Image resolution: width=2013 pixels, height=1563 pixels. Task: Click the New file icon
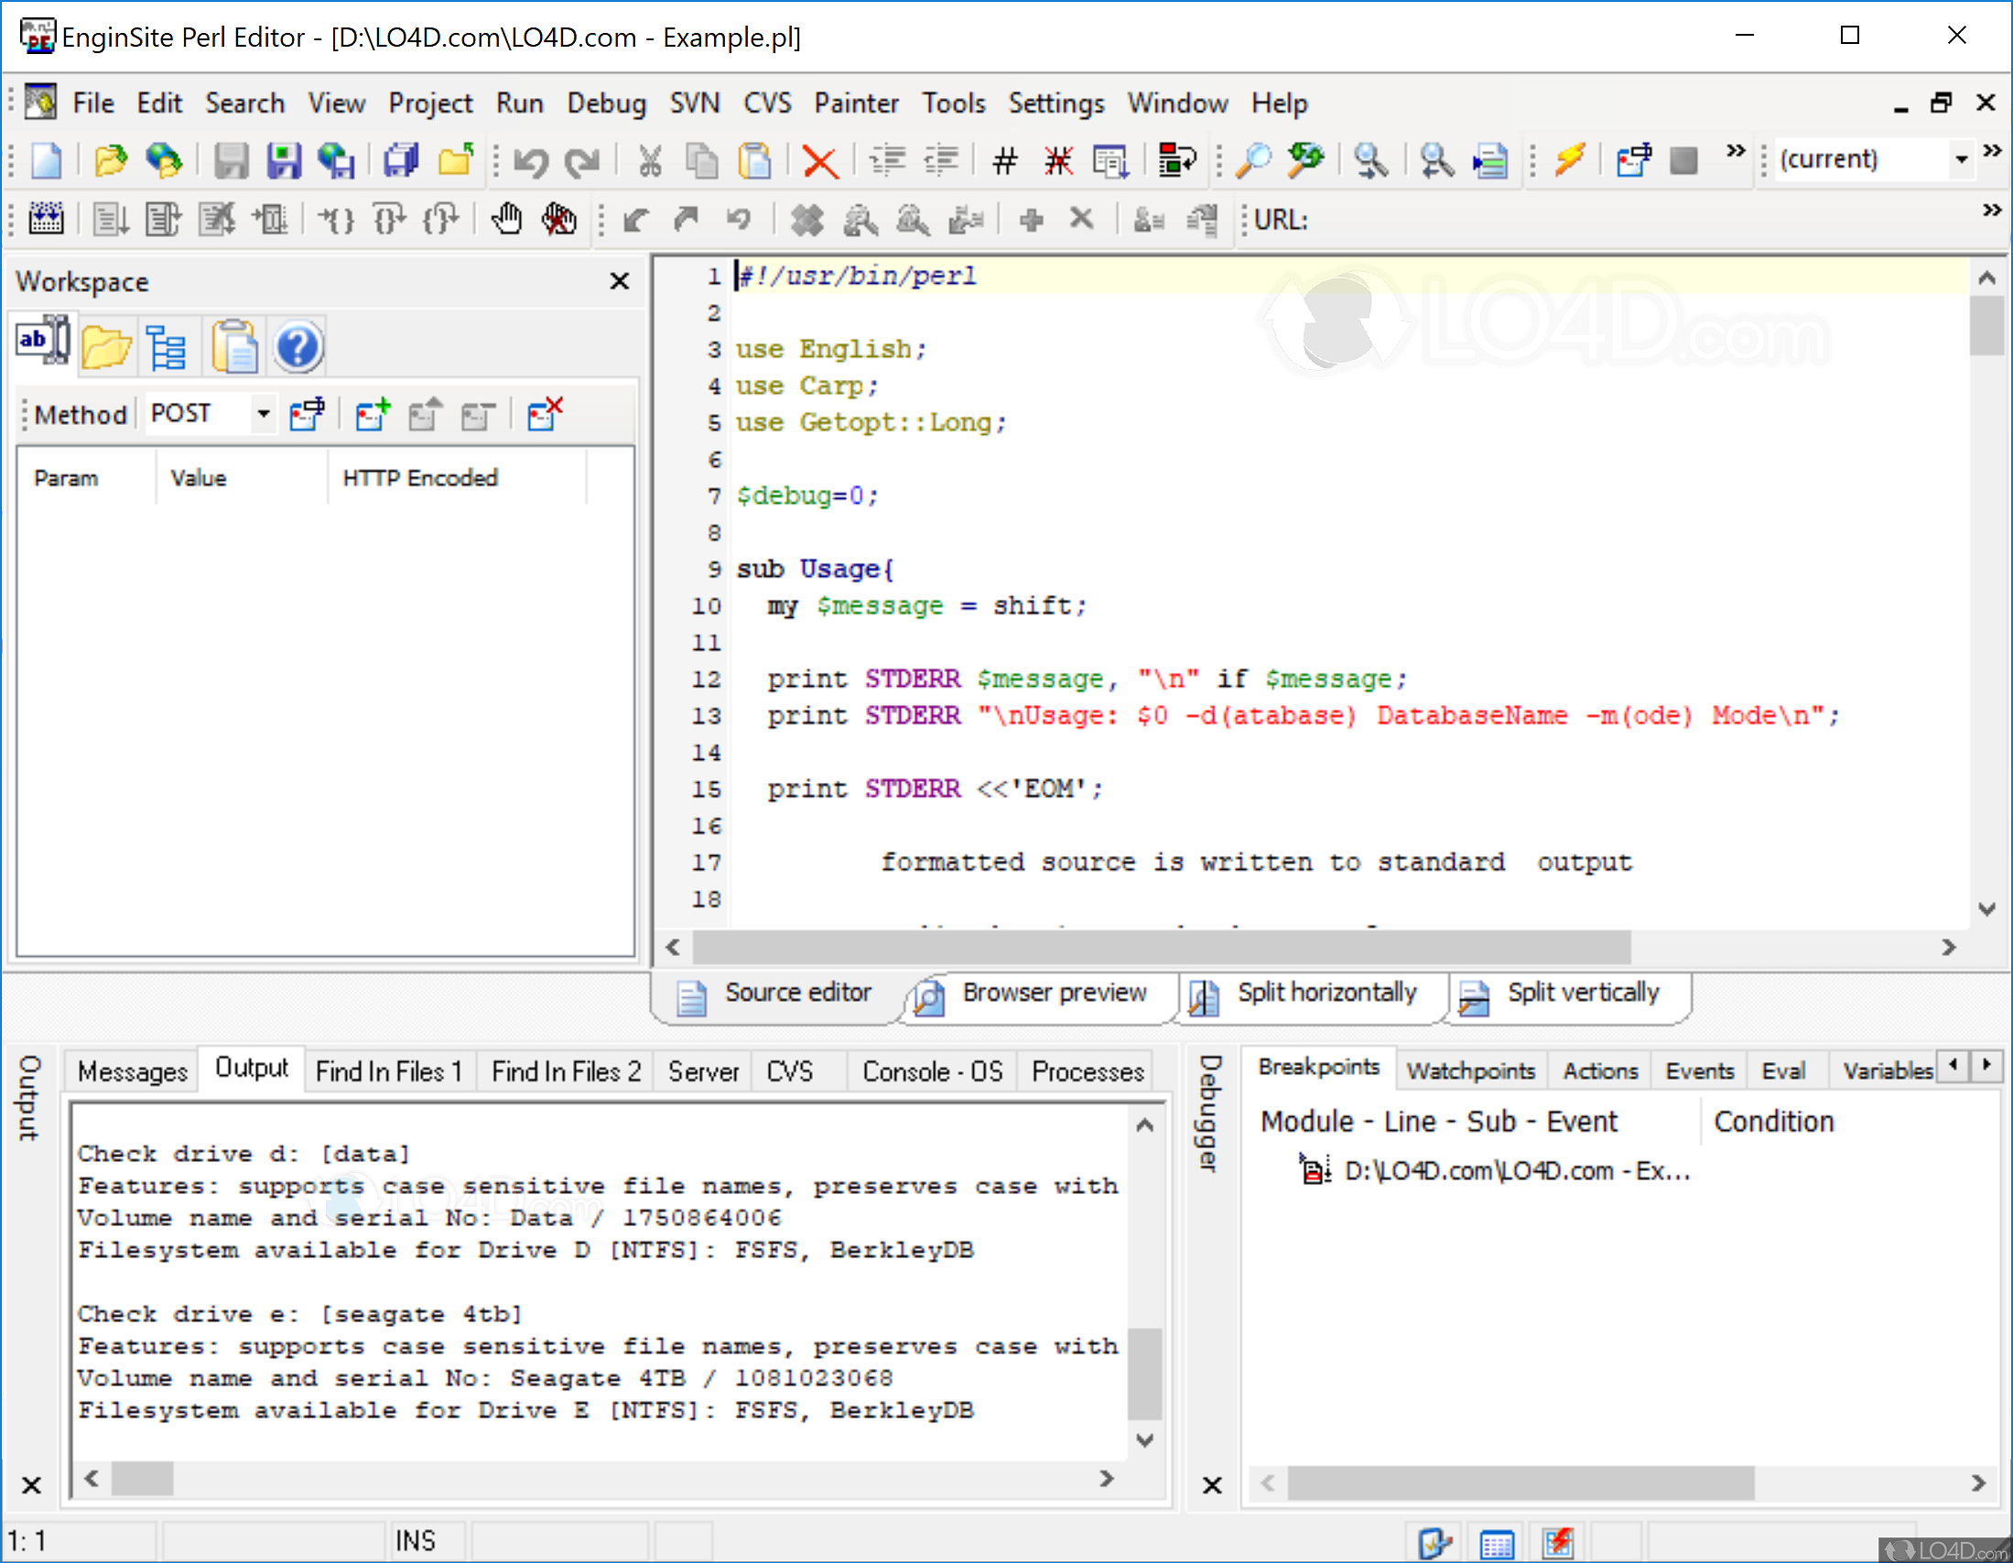pyautogui.click(x=46, y=160)
